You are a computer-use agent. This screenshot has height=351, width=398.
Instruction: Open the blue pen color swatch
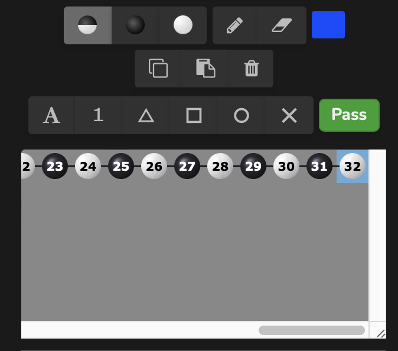click(x=328, y=25)
